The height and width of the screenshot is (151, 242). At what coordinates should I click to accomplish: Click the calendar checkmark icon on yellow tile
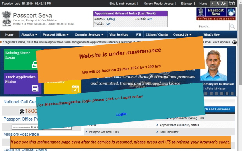click(x=75, y=89)
